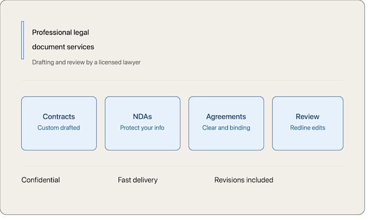The height and width of the screenshot is (220, 370).
Task: Select the Fast delivery feature label
Action: click(138, 180)
